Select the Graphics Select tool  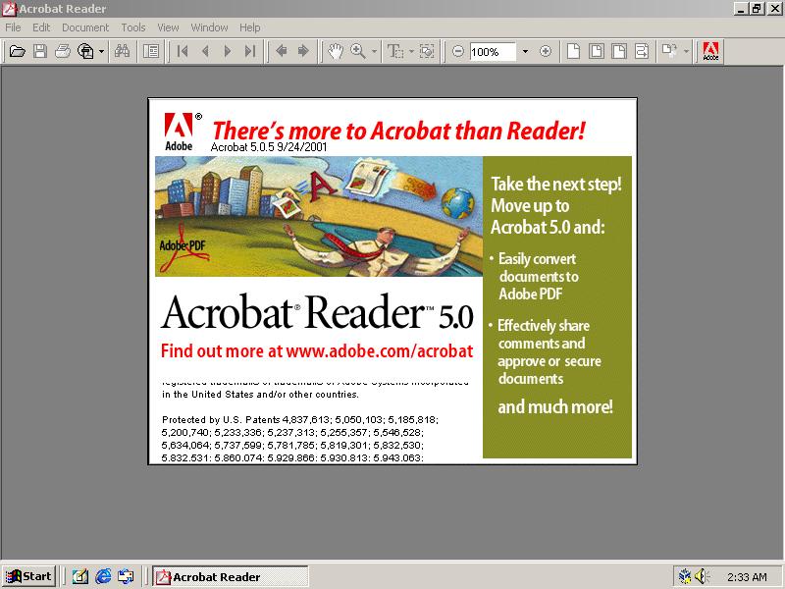[427, 51]
